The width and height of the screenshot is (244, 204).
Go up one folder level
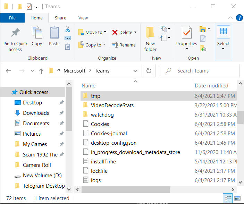[41, 71]
